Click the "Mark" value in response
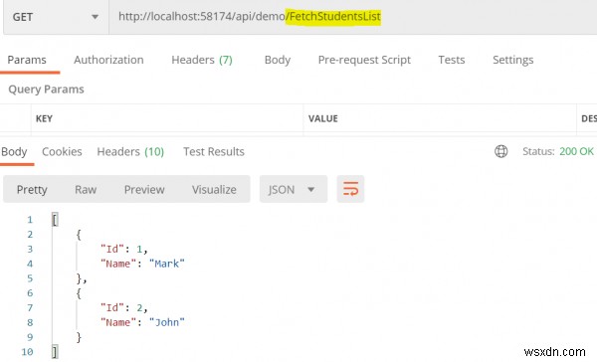597x362 pixels. coord(167,264)
